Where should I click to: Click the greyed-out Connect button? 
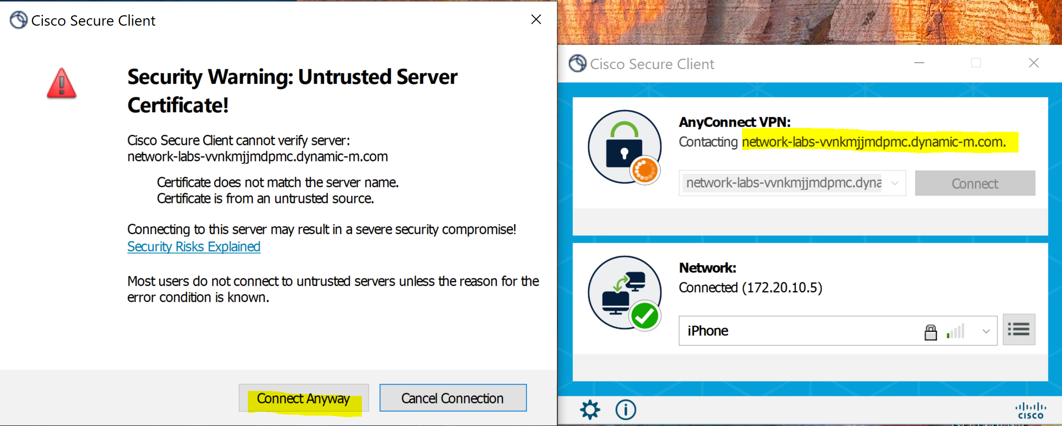click(975, 183)
